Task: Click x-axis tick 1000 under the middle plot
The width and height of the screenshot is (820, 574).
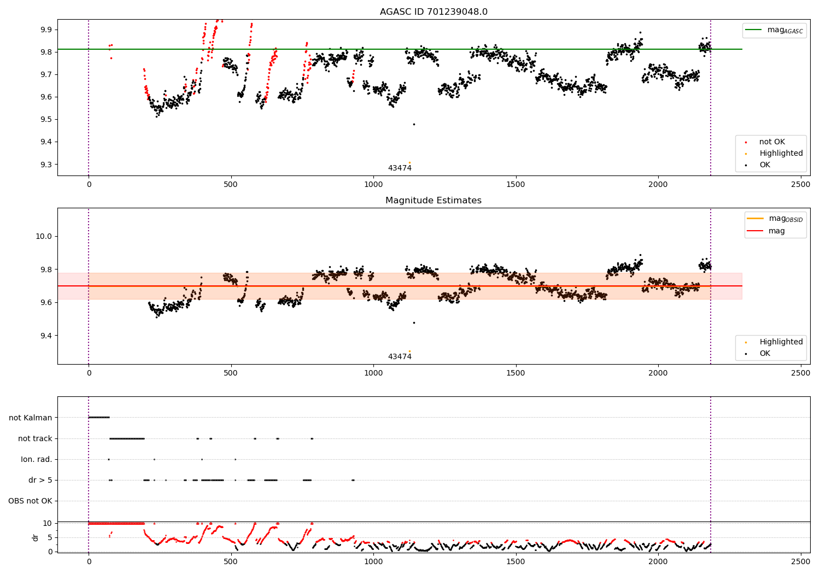Action: point(373,373)
